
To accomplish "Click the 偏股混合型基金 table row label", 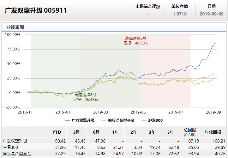I will click(x=17, y=154).
